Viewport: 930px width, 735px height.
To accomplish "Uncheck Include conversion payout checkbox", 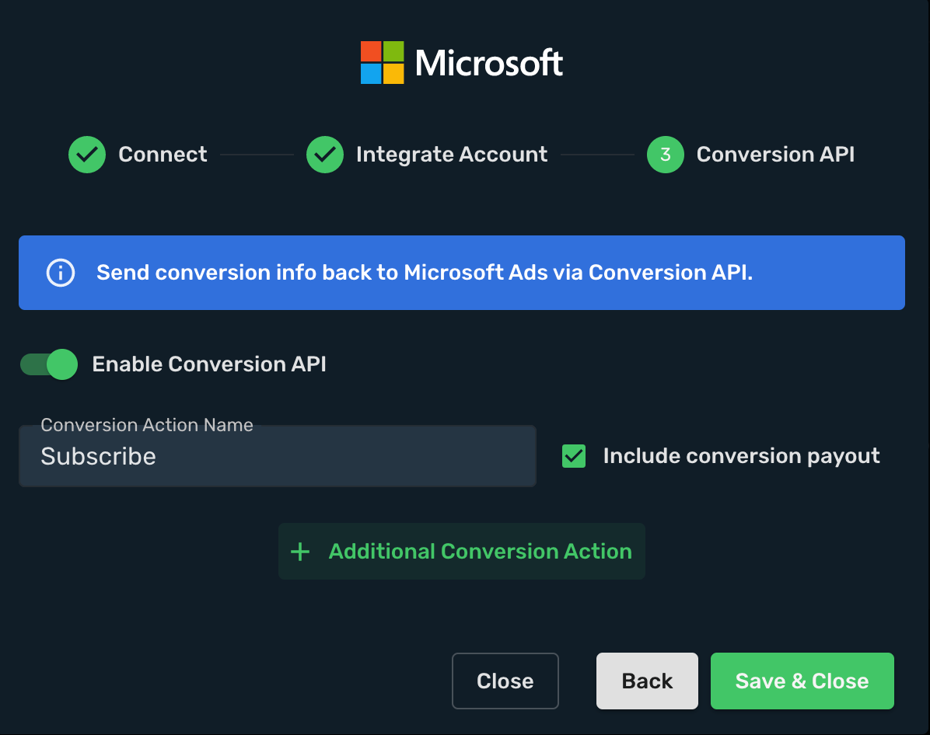I will [574, 456].
